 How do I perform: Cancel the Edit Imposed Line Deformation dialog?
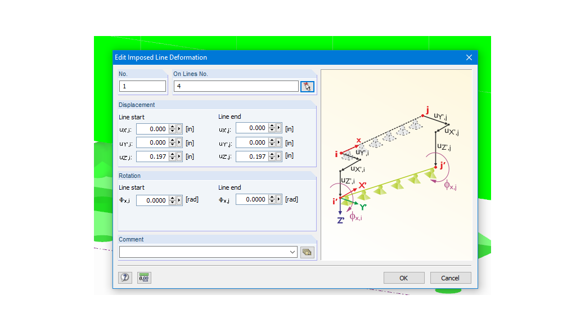point(450,278)
